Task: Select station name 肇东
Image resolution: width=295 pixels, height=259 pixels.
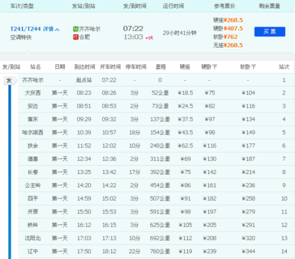Action: click(32, 119)
